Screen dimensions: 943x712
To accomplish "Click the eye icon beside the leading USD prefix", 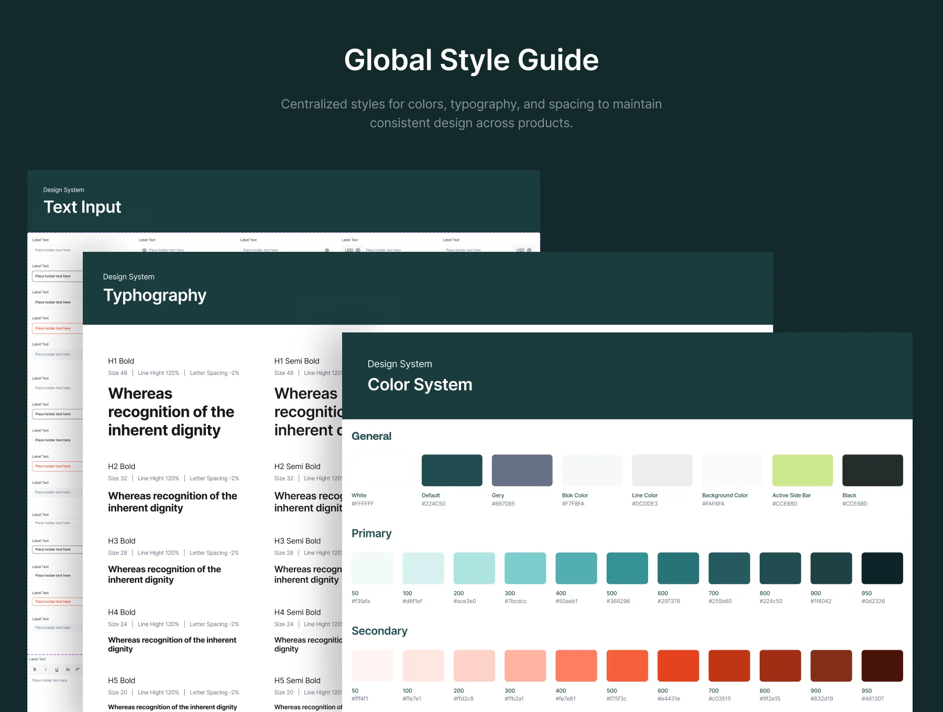I will pos(358,250).
